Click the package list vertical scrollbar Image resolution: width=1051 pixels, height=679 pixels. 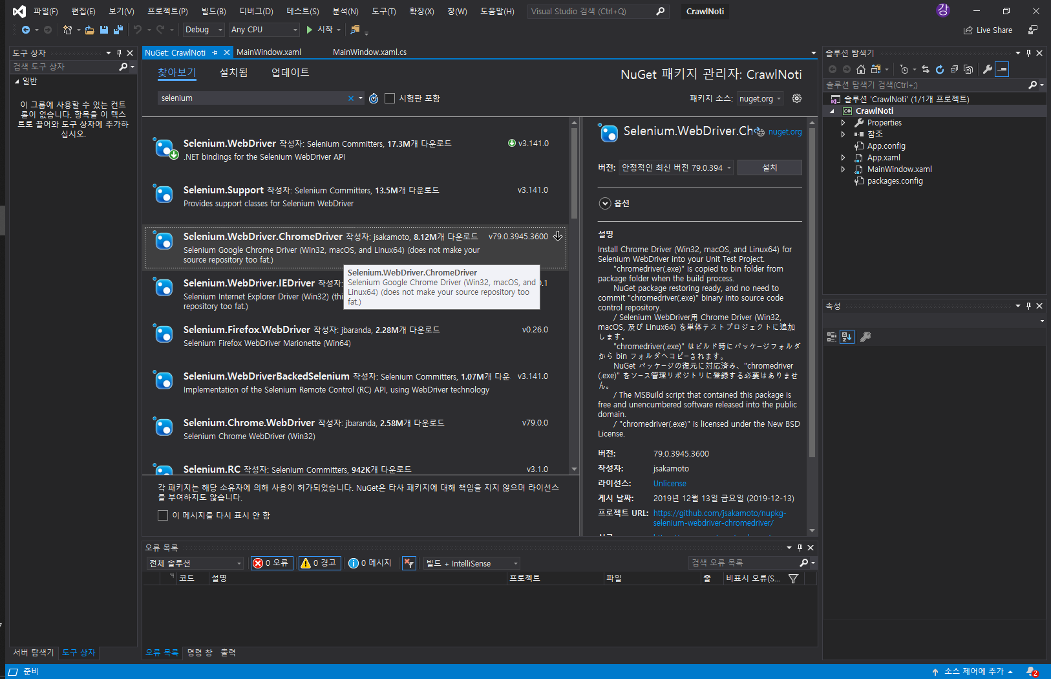coord(574,173)
